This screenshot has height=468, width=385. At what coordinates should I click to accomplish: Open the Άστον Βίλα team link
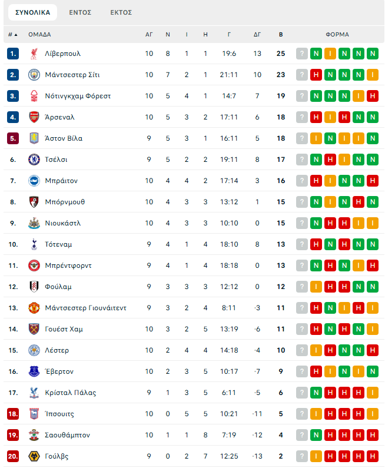[64, 138]
